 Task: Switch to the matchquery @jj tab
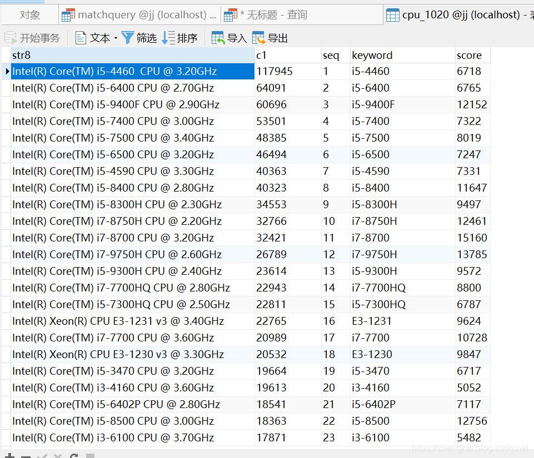click(139, 14)
